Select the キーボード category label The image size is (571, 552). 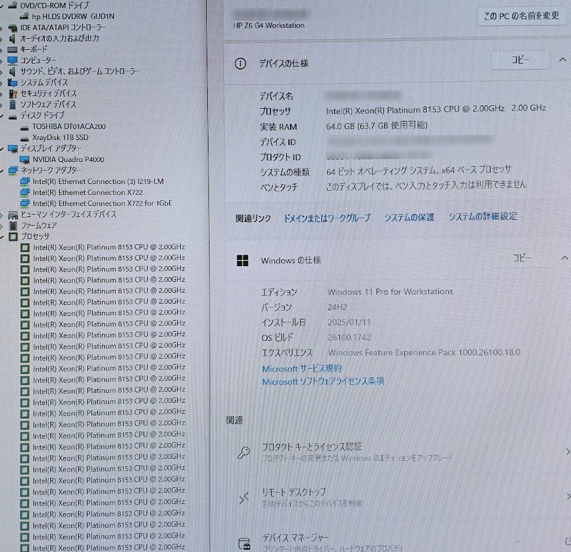34,49
